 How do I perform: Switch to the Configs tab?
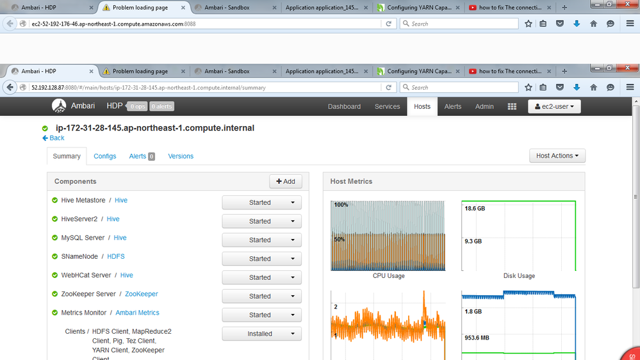pyautogui.click(x=105, y=156)
